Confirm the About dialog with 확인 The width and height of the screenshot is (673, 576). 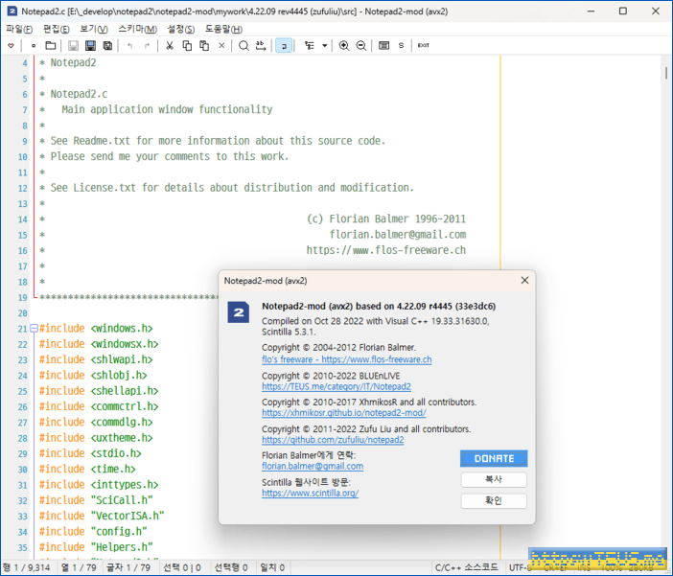[494, 500]
